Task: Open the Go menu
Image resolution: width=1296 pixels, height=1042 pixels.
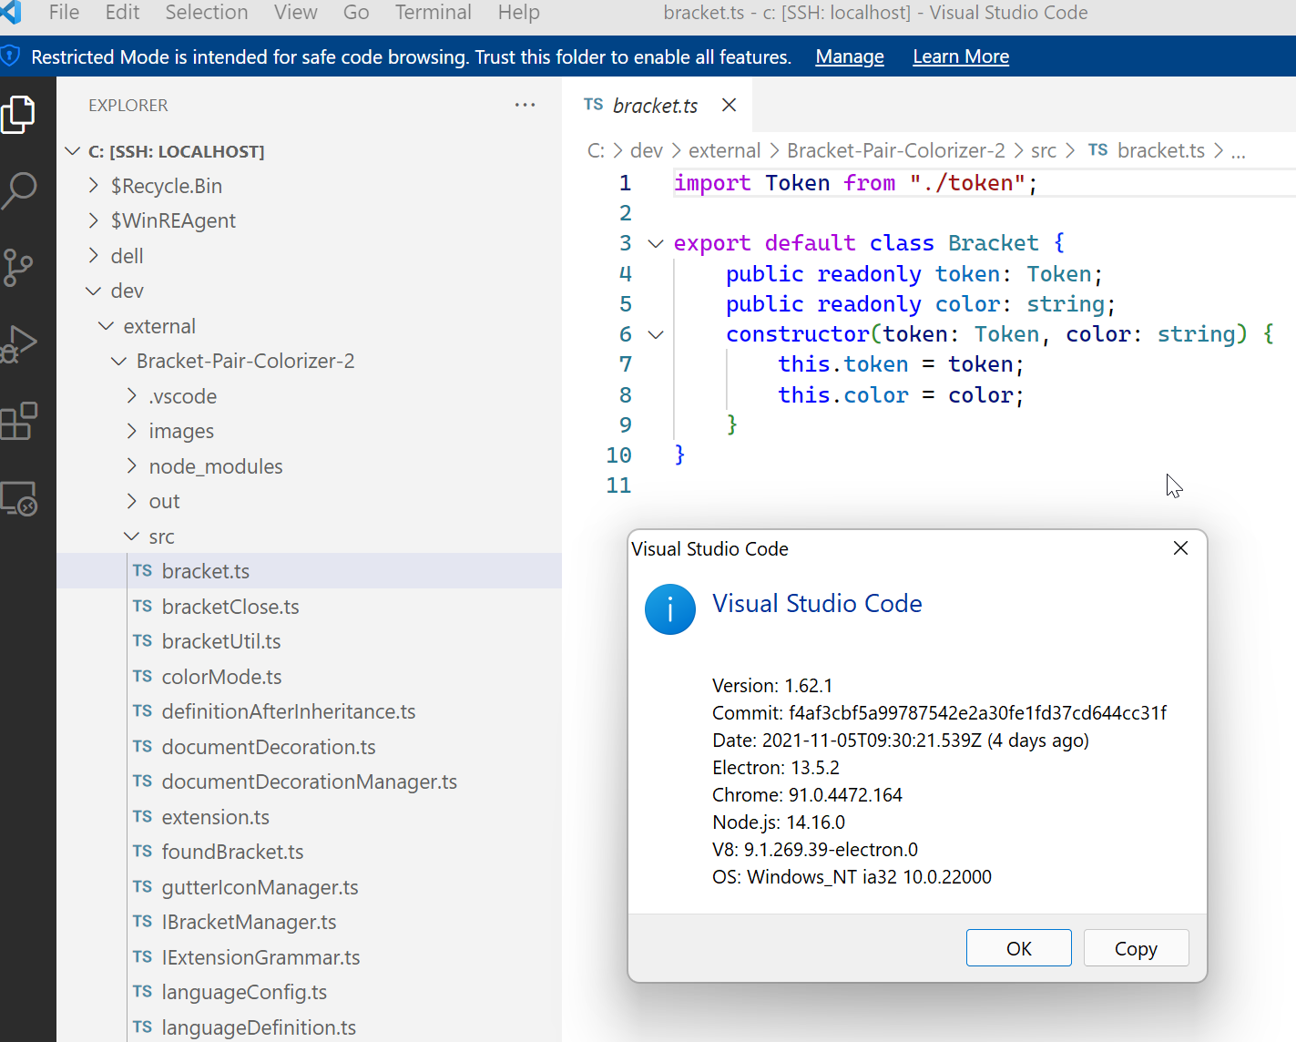Action: (355, 13)
